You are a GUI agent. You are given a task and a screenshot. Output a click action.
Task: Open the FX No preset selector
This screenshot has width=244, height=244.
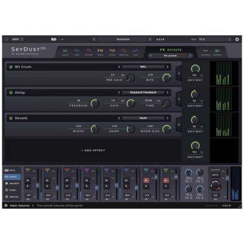[170, 56]
